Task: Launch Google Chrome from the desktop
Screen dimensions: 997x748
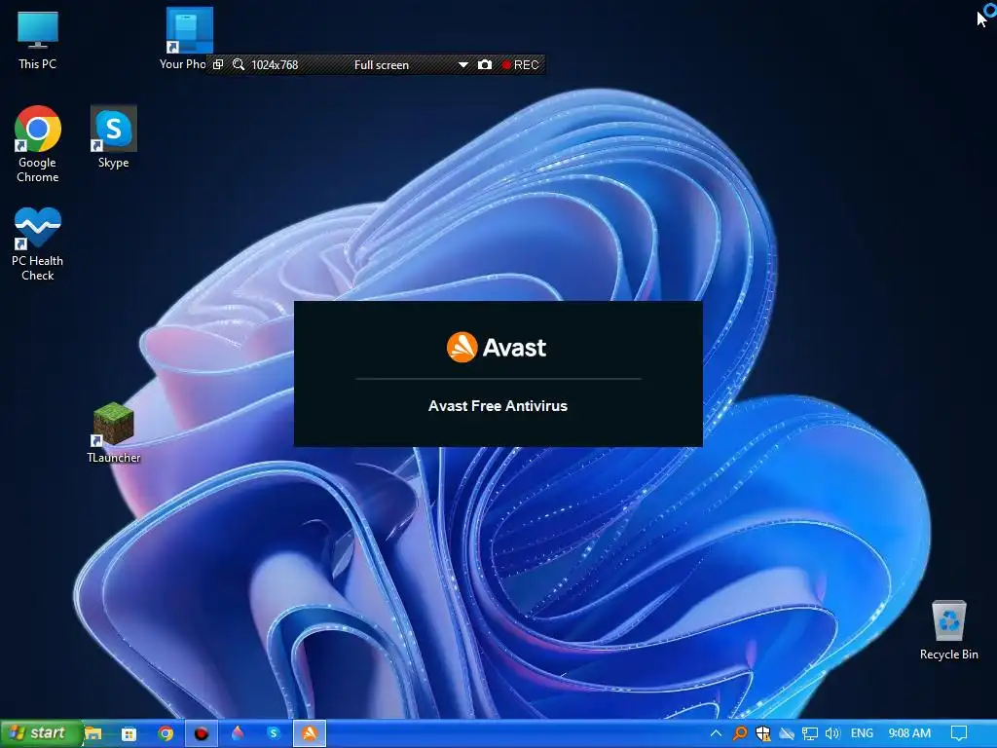Action: pyautogui.click(x=38, y=144)
